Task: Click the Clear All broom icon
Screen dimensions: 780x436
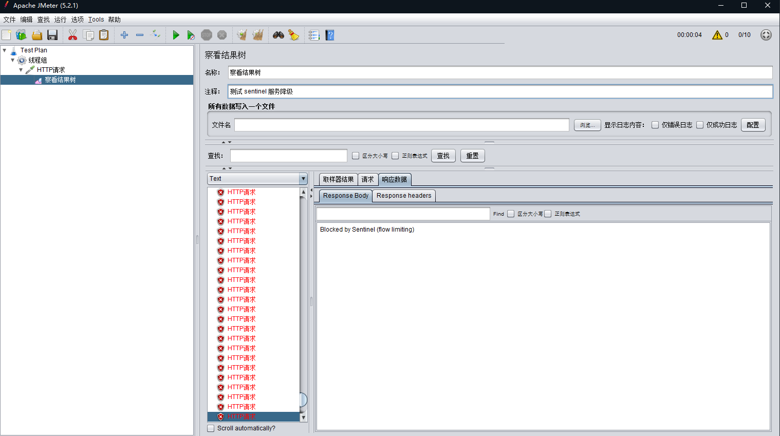Action: pyautogui.click(x=258, y=35)
